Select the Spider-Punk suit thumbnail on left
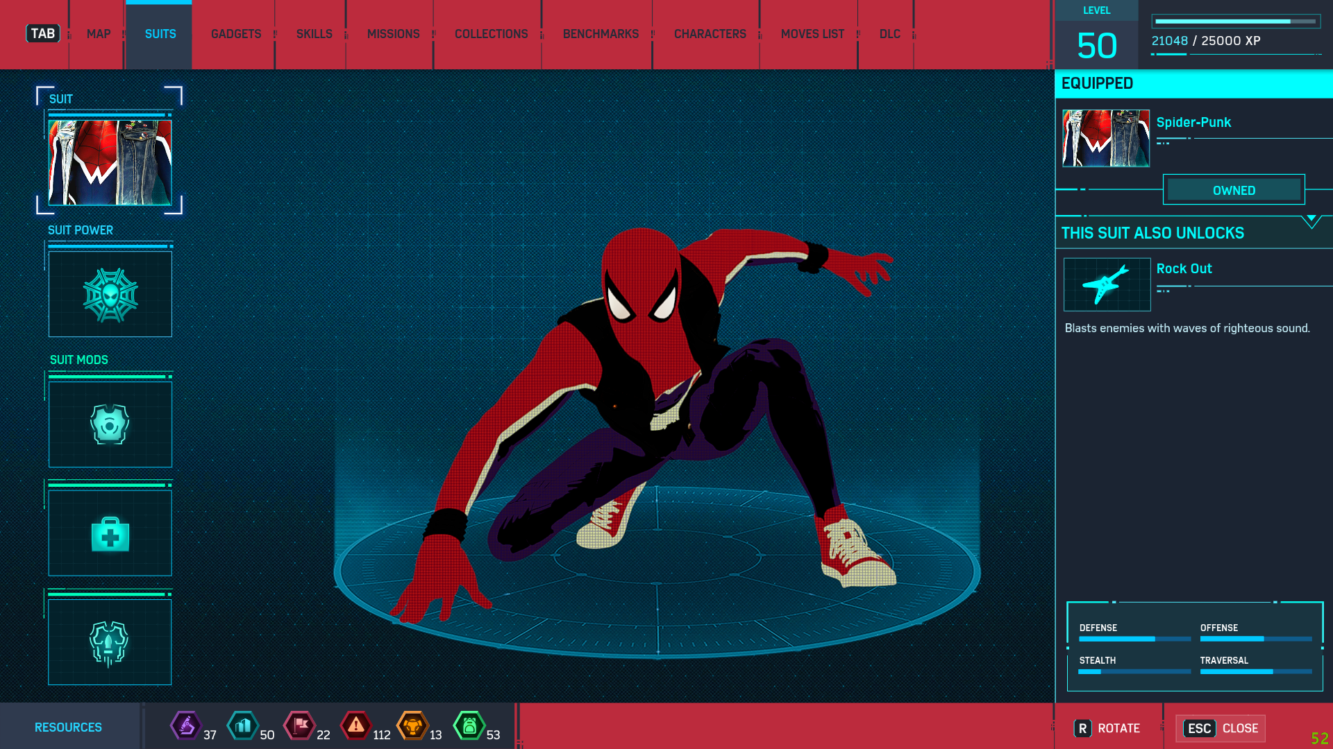This screenshot has width=1333, height=749. 110,163
